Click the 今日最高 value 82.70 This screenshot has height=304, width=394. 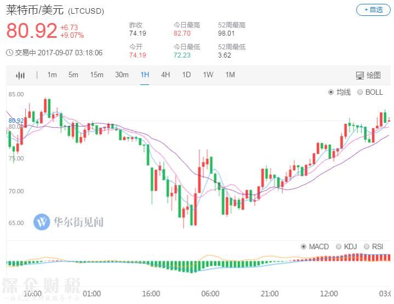182,33
